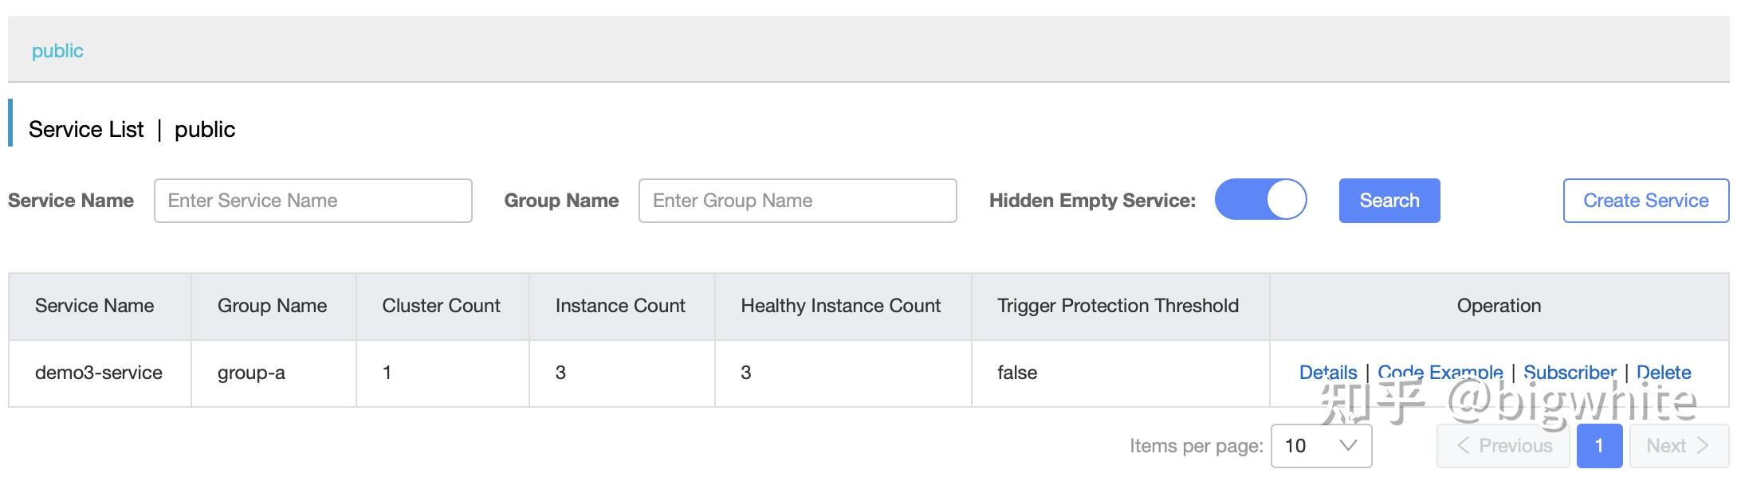Click the demo3-service name cell

pos(99,373)
